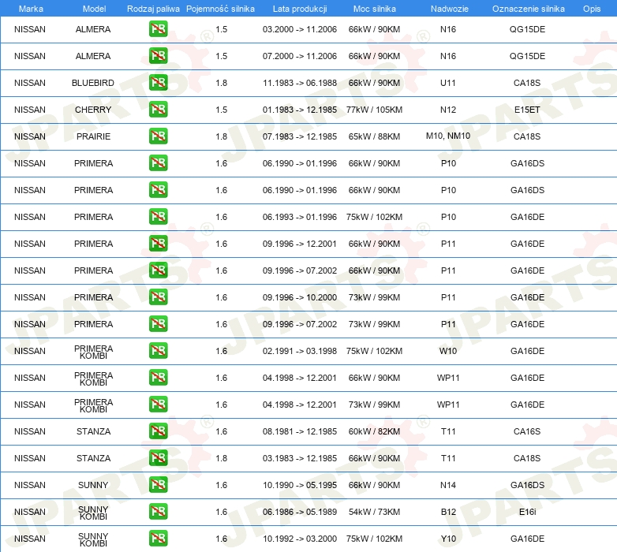Click the Moc silnika column header
This screenshot has height=552, width=617.
pyautogui.click(x=374, y=9)
